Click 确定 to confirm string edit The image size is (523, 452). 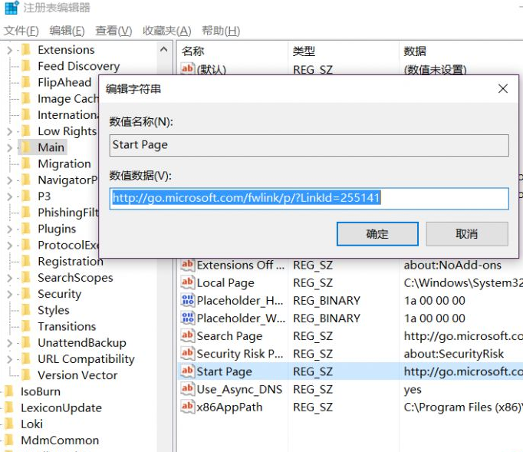pos(377,234)
